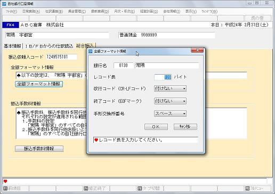Click the 振込手数料情報 button
This screenshot has height=194, width=275.
click(39, 149)
